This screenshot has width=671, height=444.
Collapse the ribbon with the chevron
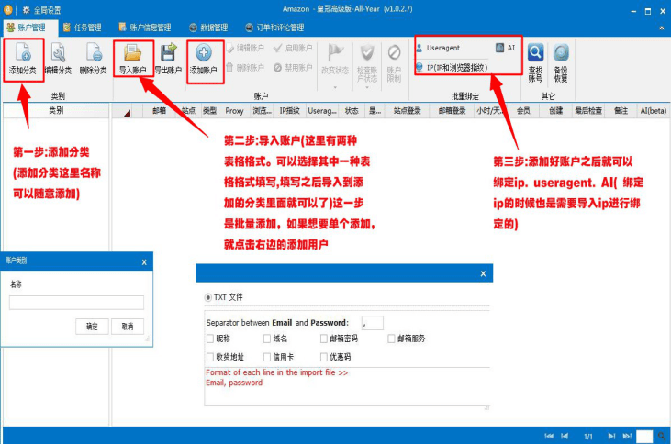662,28
